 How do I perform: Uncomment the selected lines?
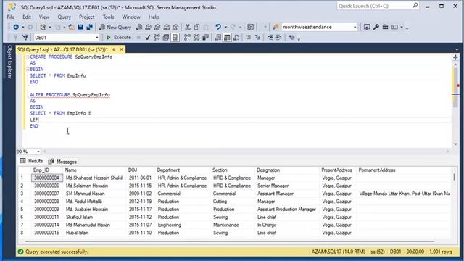[258, 38]
